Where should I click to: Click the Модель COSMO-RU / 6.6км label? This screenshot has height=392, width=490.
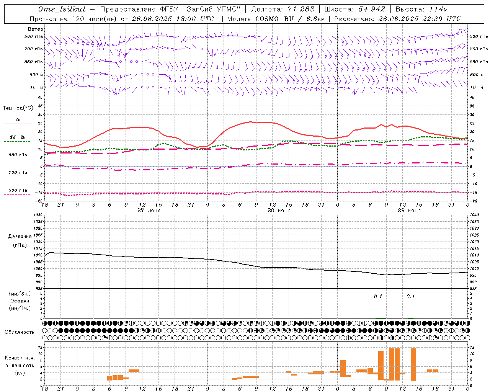coord(276,19)
